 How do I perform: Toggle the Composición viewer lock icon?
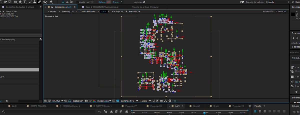pos(52,7)
